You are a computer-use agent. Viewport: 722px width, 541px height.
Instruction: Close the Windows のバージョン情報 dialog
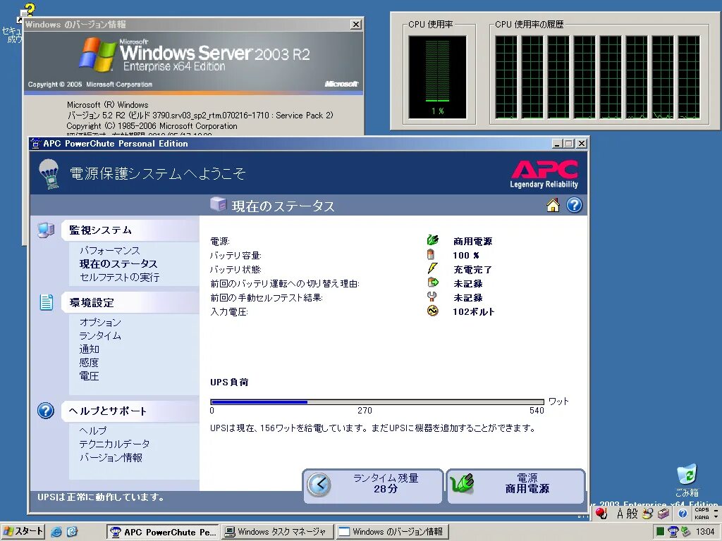tap(356, 25)
